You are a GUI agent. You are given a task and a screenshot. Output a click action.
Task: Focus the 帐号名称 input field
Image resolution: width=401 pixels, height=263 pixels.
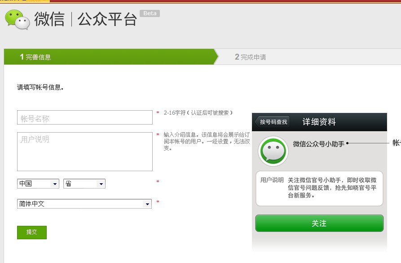(x=85, y=117)
